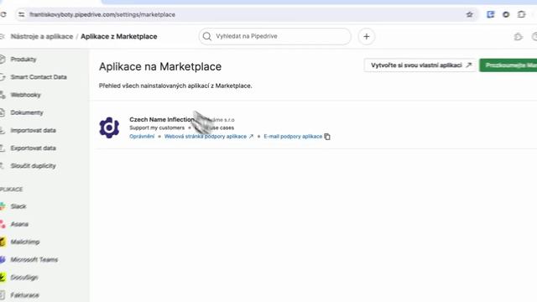Open Dokumenty in the sidebar

(x=27, y=112)
